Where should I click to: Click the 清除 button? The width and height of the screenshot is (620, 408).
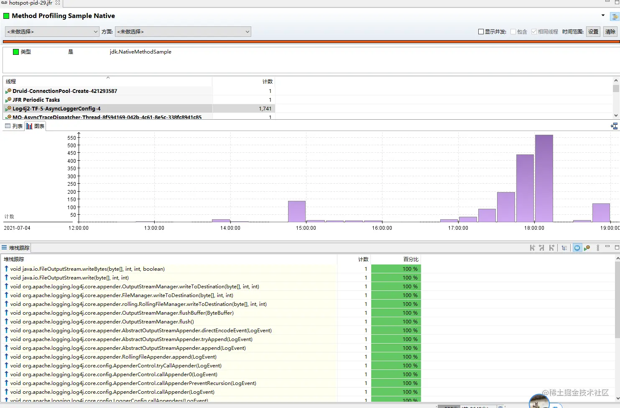click(x=610, y=31)
